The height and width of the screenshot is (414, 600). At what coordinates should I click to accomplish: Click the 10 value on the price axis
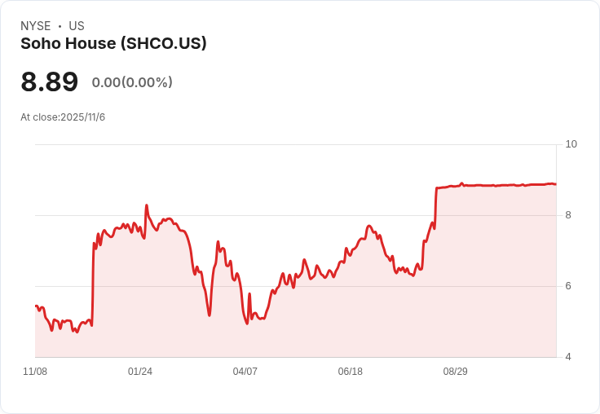coord(571,144)
